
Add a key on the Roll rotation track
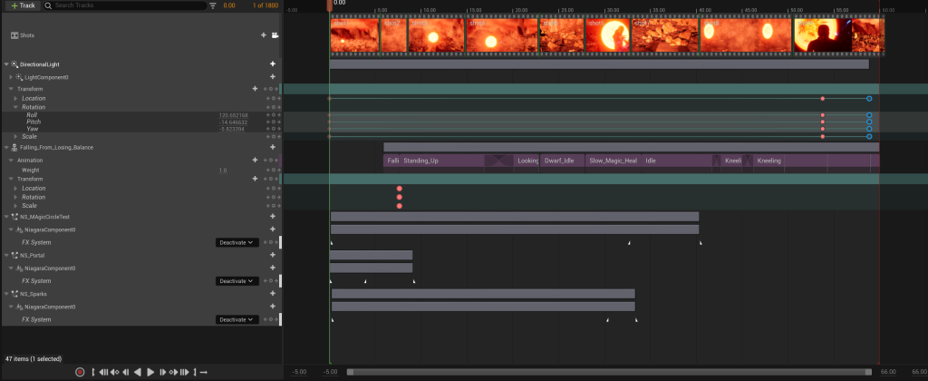point(273,116)
